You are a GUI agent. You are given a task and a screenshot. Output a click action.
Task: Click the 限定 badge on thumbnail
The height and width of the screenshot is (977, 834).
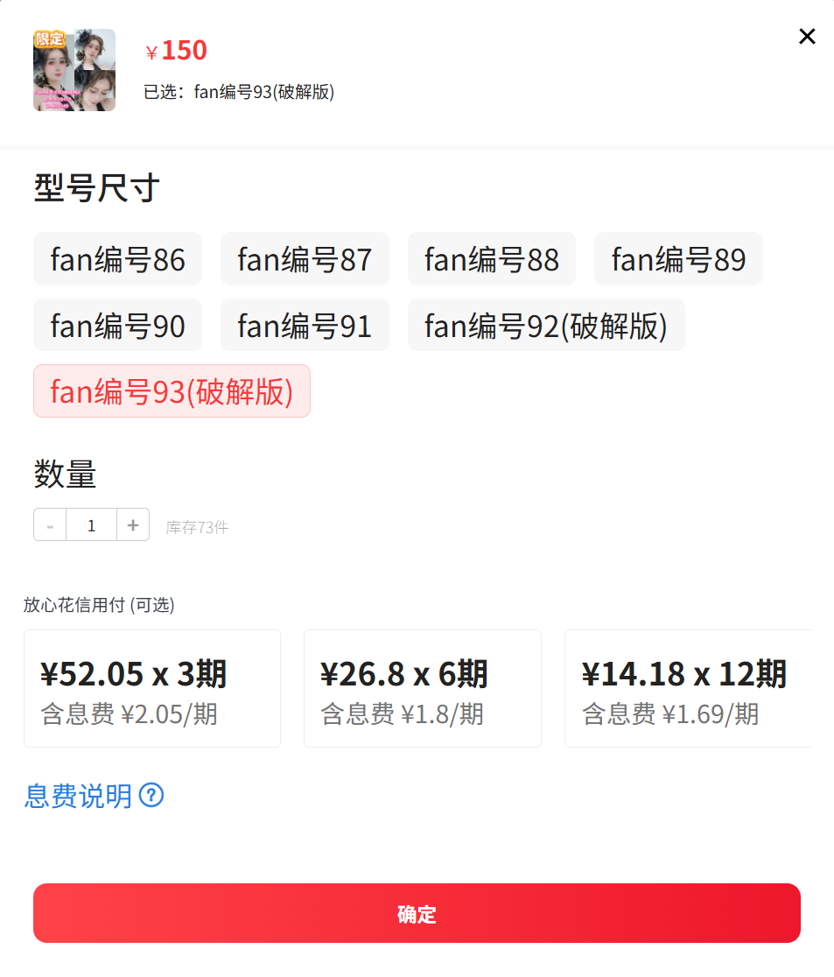pyautogui.click(x=49, y=39)
